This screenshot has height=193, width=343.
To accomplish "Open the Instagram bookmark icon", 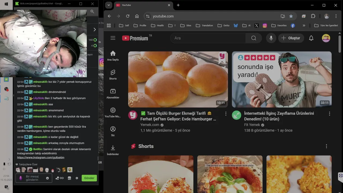I will coord(265,25).
